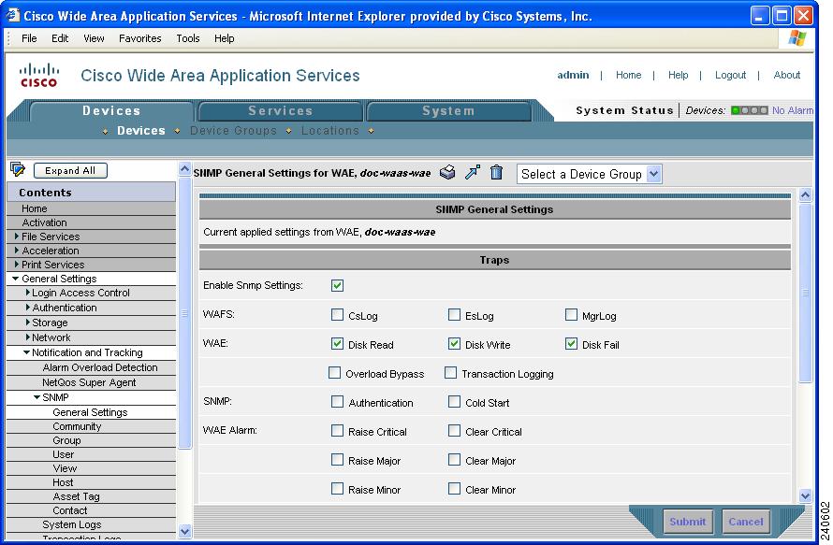Click the print icon beside the SNMP title
The height and width of the screenshot is (545, 833).
tap(447, 172)
